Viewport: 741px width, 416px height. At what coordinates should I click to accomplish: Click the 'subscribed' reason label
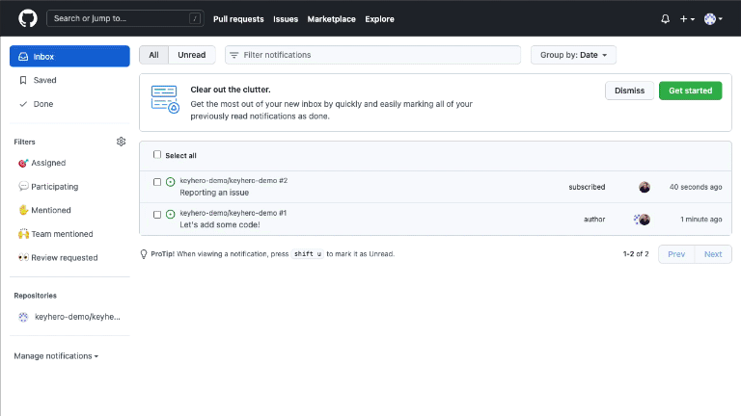click(x=587, y=187)
